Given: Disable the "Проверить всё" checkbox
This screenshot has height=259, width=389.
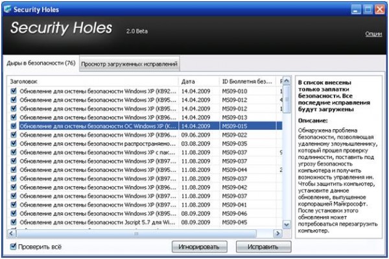Looking at the screenshot, I should point(13,247).
